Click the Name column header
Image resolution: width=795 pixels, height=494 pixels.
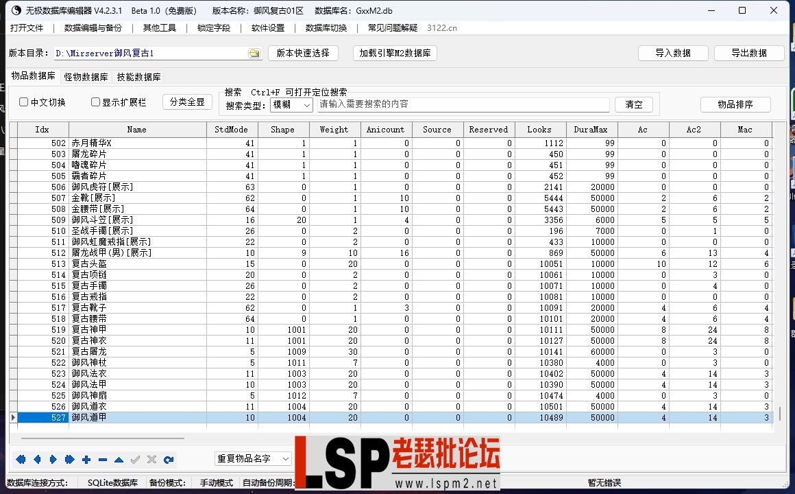137,130
